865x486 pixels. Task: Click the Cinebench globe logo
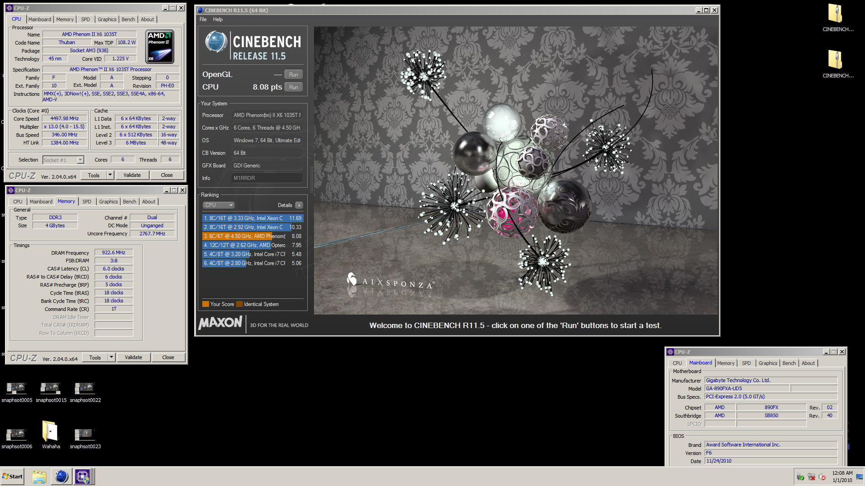[216, 42]
